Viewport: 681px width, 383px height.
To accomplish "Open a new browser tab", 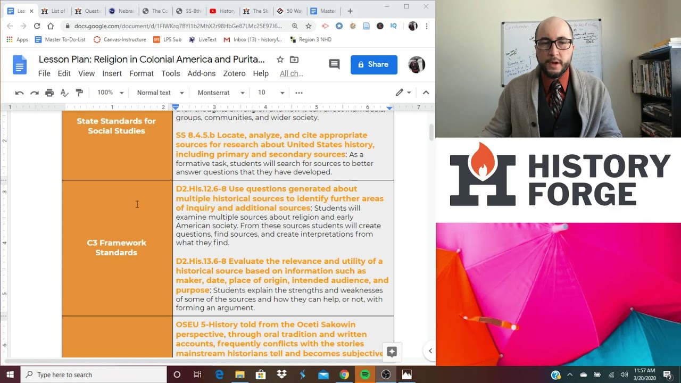I will [350, 11].
